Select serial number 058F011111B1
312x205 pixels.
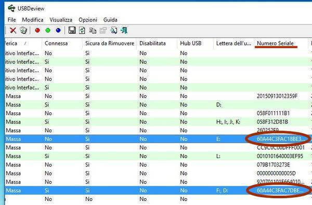[x=273, y=113]
